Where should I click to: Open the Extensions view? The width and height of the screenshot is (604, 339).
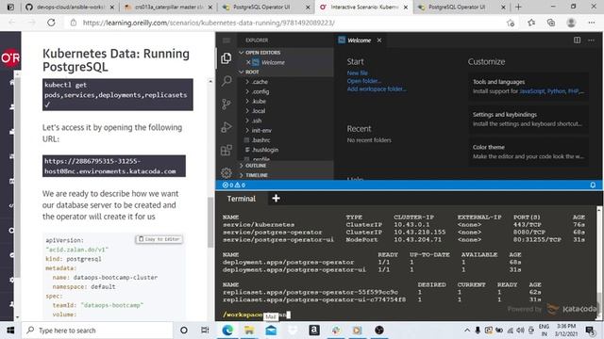coord(226,150)
